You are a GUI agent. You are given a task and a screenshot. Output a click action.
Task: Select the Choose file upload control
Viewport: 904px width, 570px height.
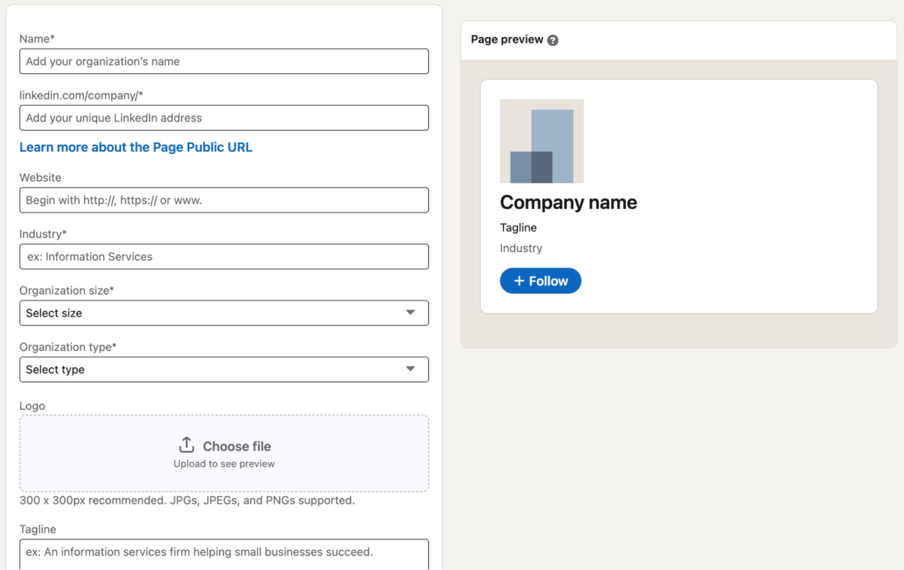point(224,453)
